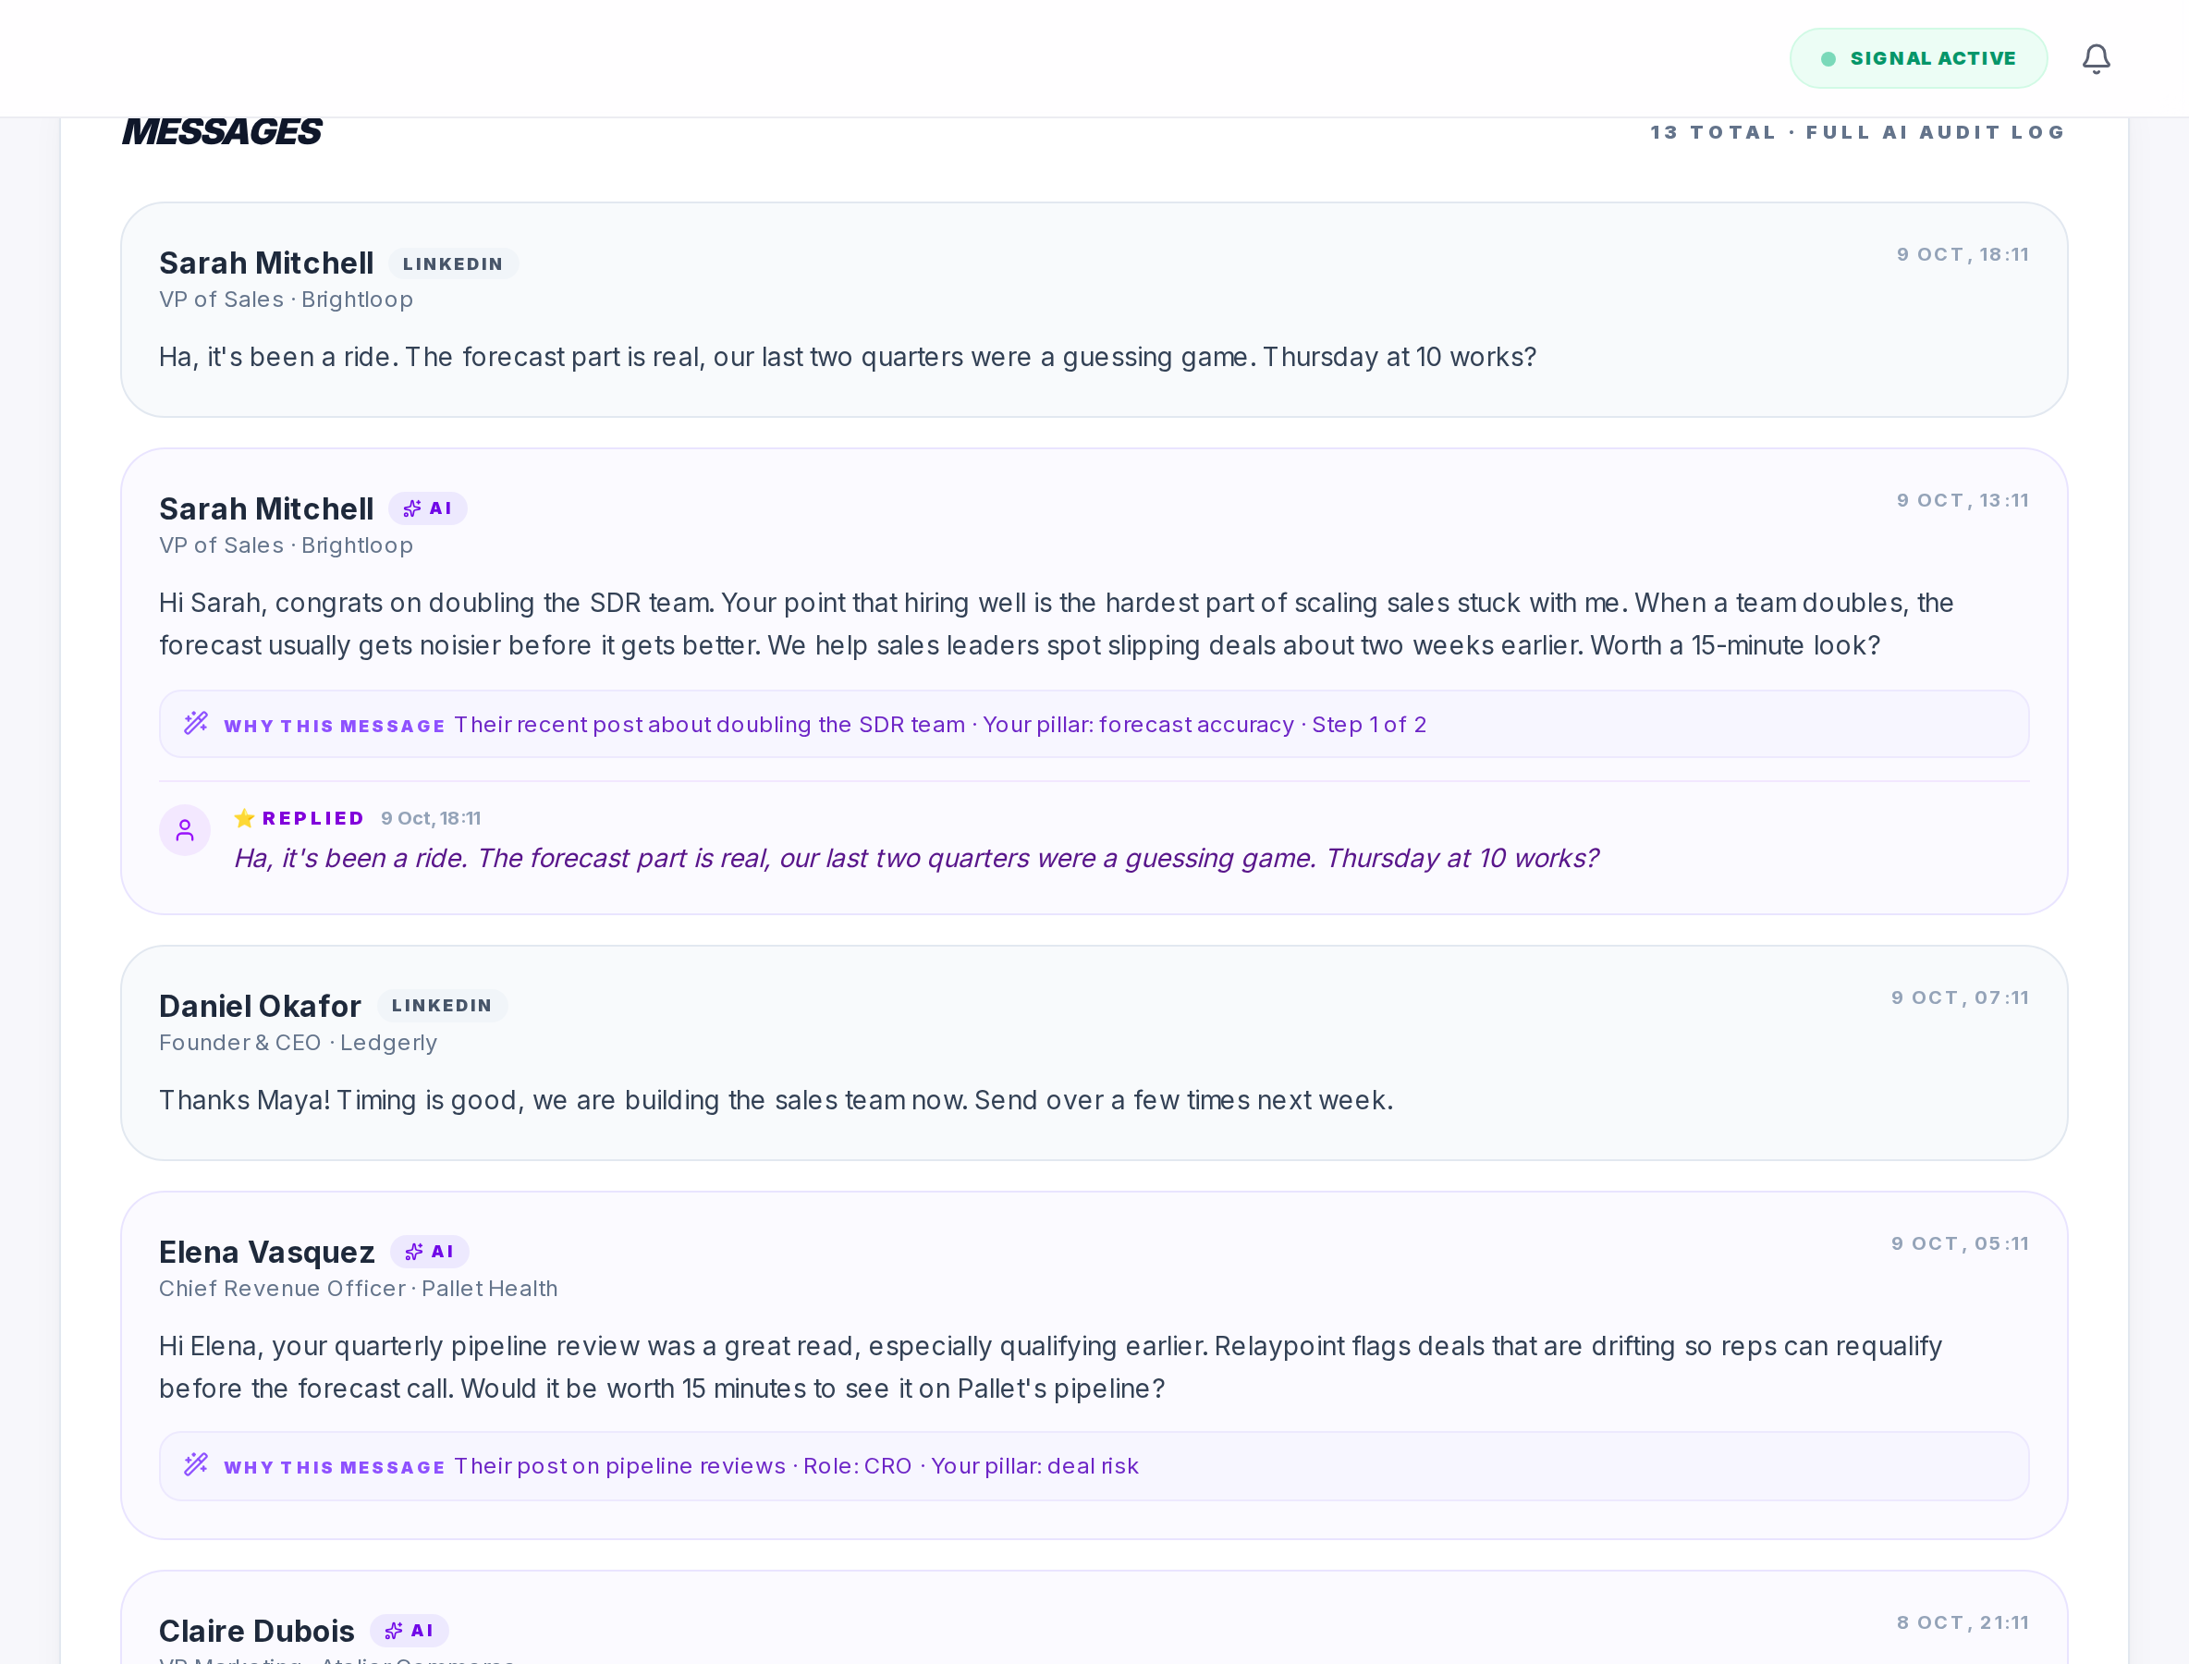
Task: Click the timestamp 9 Oct, 05:11
Action: [1959, 1243]
